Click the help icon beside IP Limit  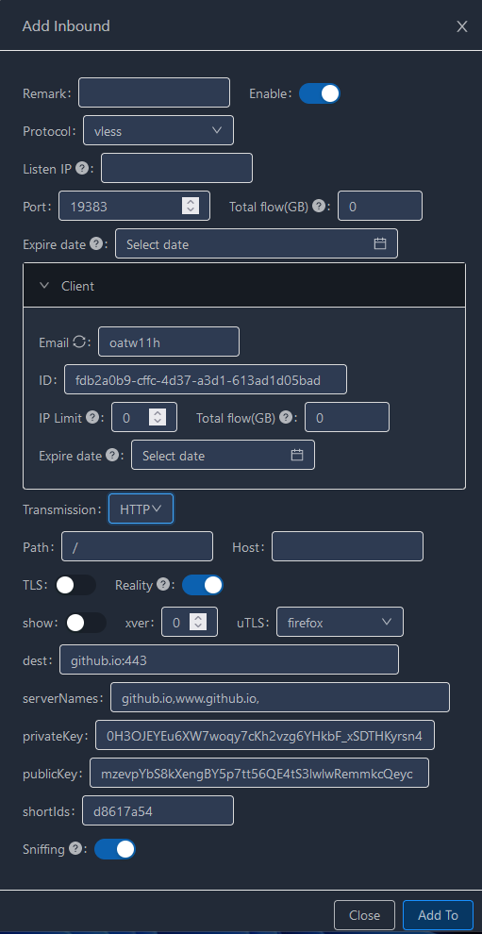91,418
